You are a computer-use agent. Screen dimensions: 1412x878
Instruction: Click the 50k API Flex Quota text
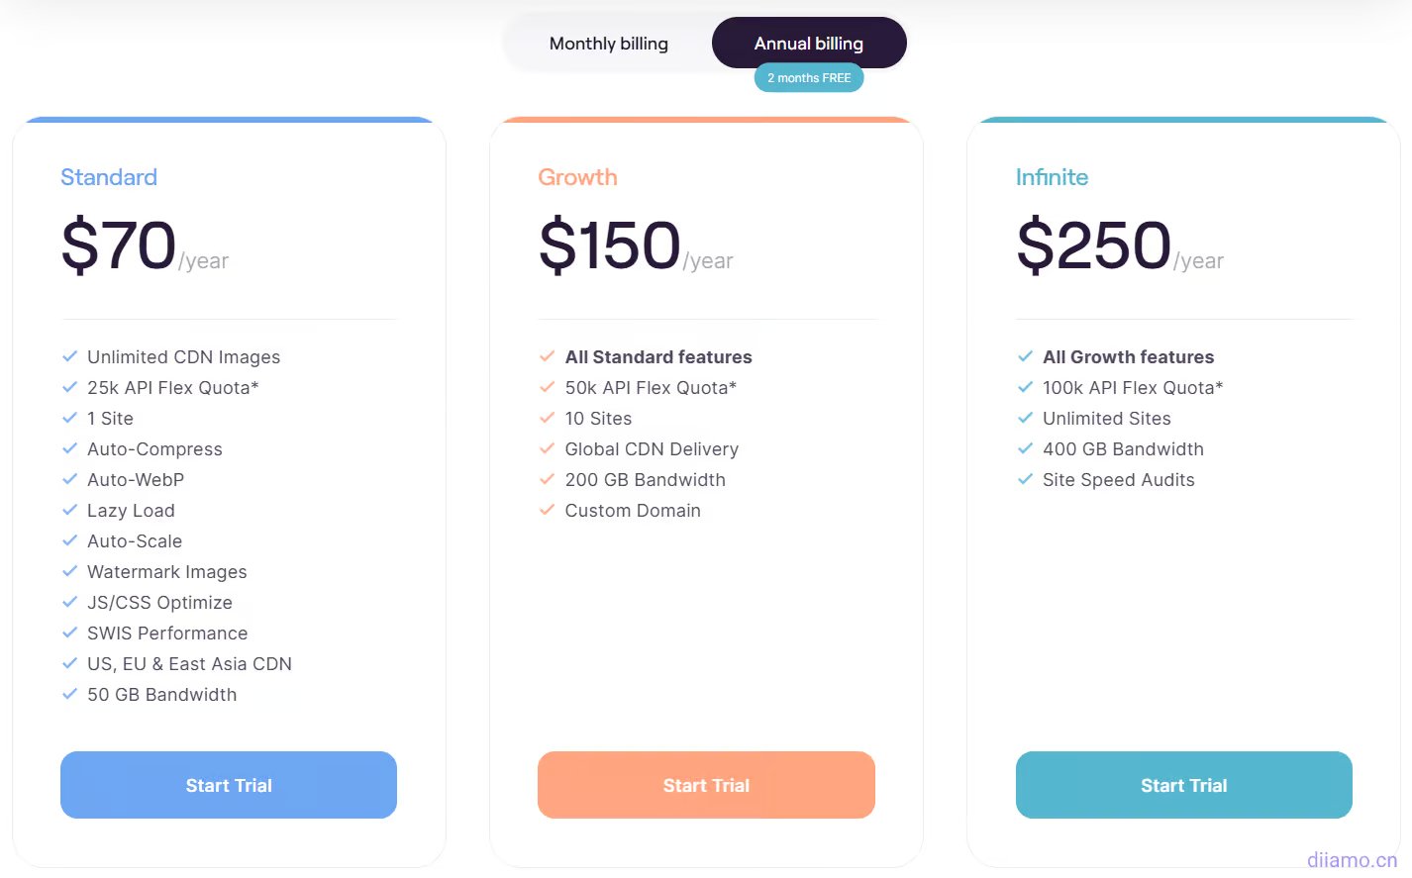click(x=651, y=388)
